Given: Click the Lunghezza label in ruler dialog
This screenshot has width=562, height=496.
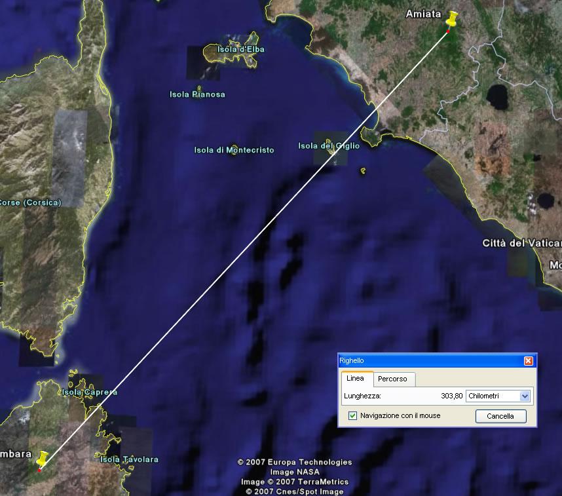Looking at the screenshot, I should coord(362,396).
